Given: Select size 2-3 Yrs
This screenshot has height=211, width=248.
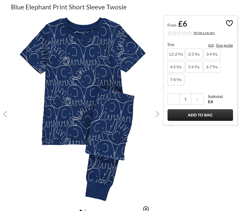Looking at the screenshot, I should click(x=194, y=54).
